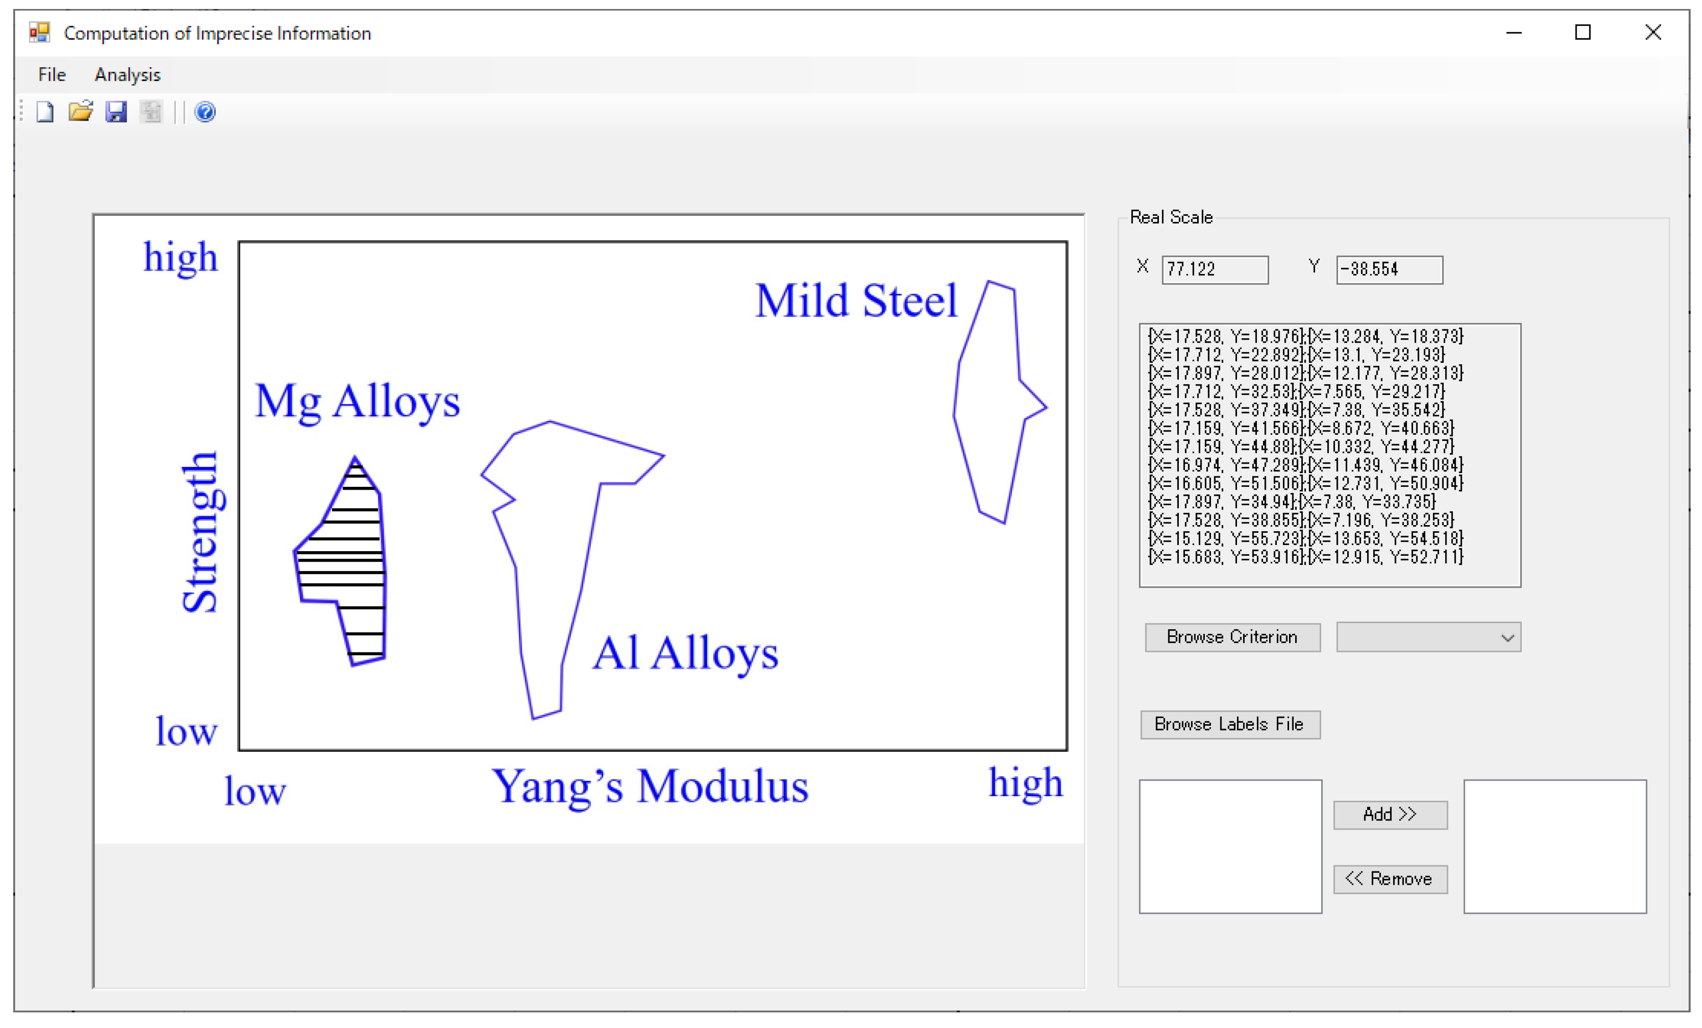This screenshot has height=1028, width=1702.
Task: Expand the criterion combo box dropdown
Action: 1507,637
